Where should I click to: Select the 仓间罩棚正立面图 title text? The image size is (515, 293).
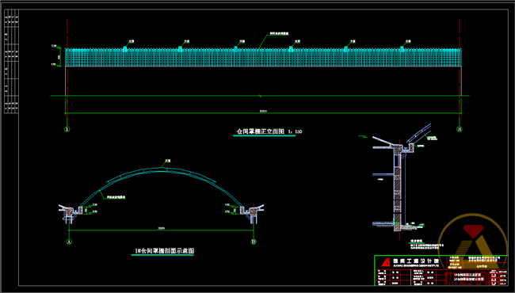[x=261, y=131]
